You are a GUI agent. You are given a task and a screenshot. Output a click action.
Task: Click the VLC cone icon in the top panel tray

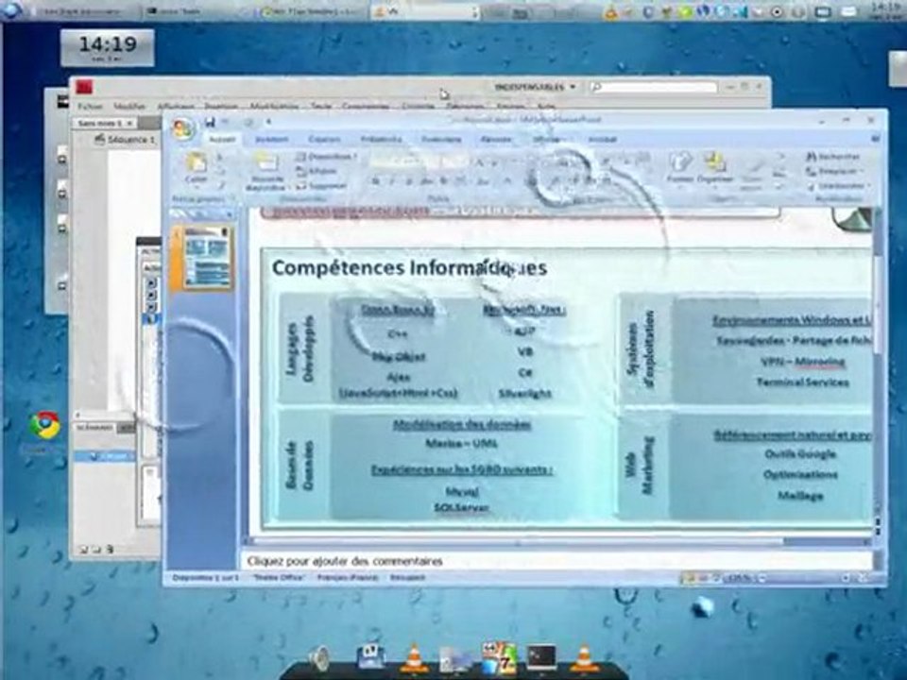610,11
